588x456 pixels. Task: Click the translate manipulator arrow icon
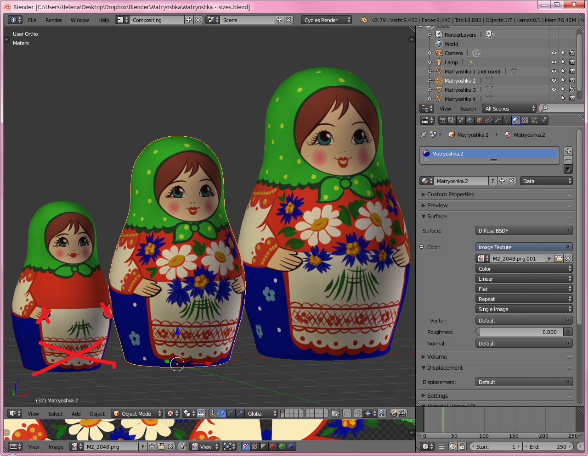coord(221,413)
